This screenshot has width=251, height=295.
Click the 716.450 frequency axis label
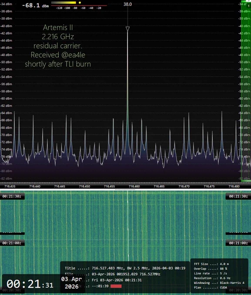click(x=84, y=186)
